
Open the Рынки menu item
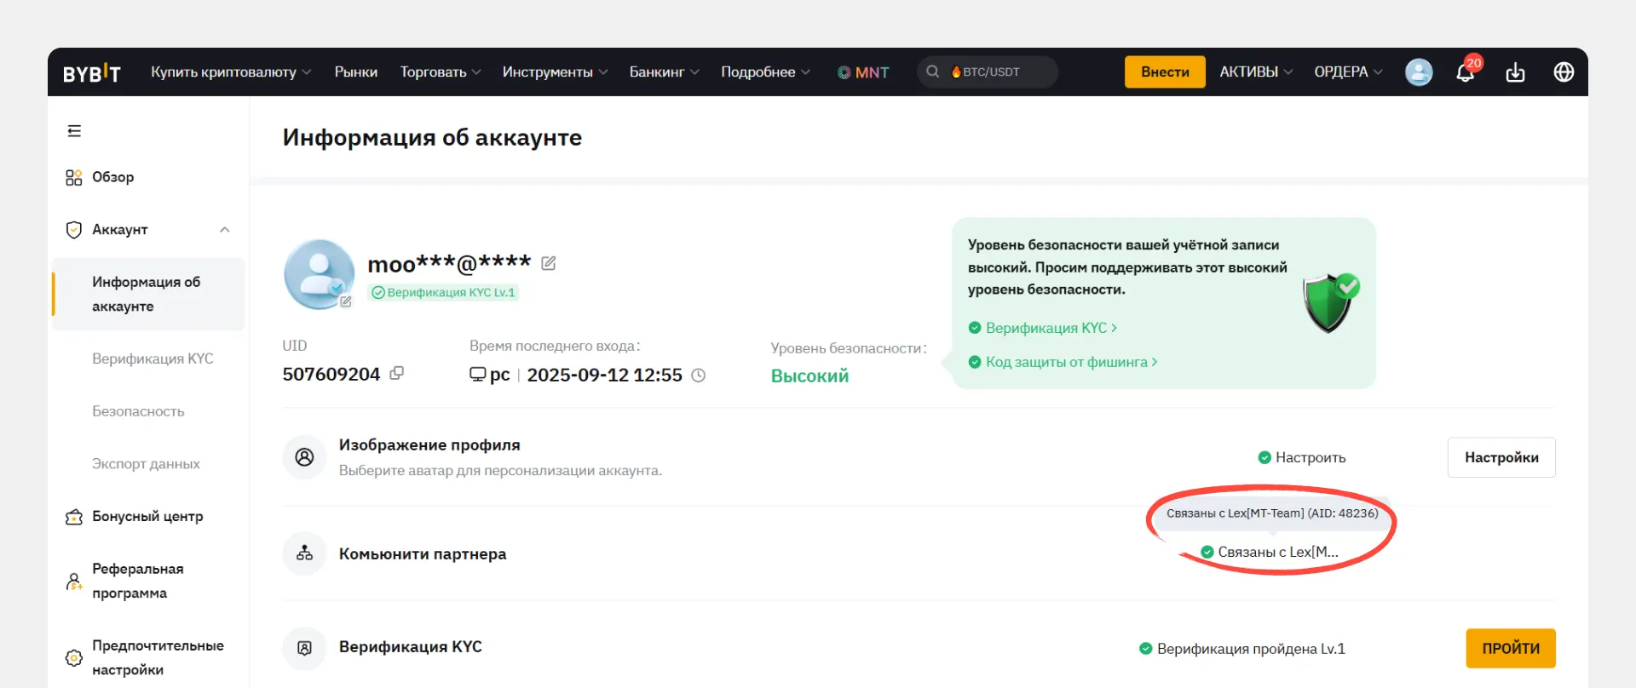(355, 72)
